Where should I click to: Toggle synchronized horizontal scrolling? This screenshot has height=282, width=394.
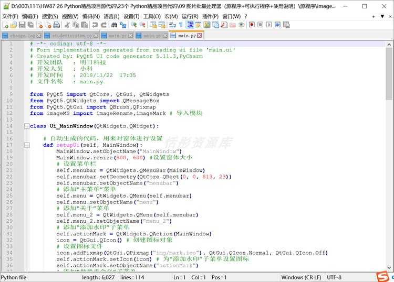tap(162, 25)
